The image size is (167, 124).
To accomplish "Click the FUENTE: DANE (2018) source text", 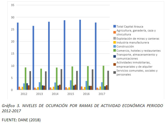I will point(21,120).
